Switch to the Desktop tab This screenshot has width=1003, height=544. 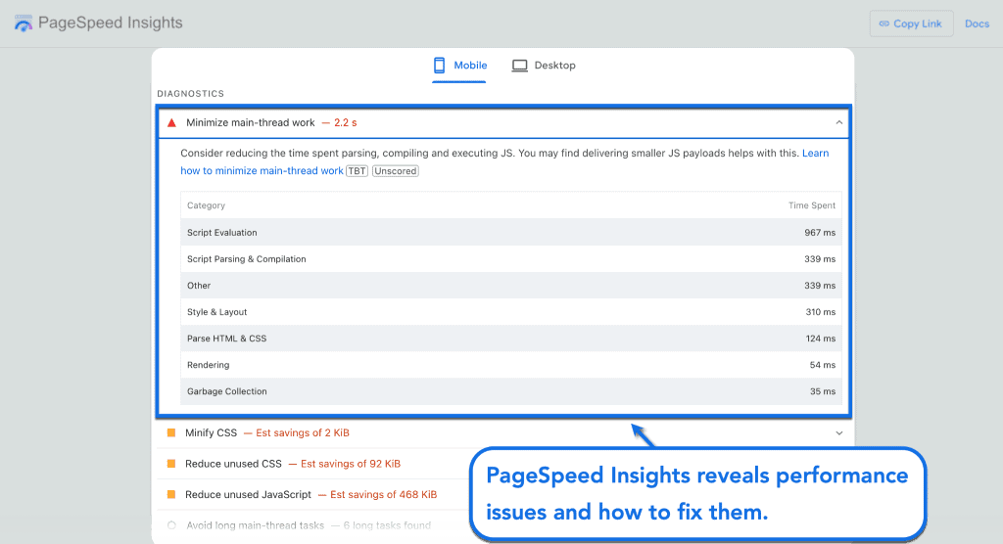tap(544, 66)
